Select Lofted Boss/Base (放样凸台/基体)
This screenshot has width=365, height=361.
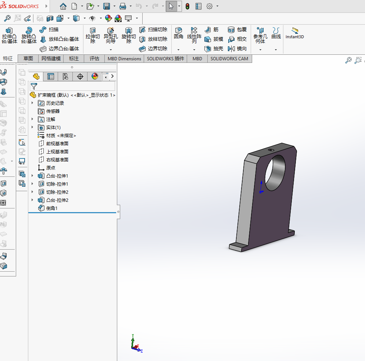(x=59, y=39)
